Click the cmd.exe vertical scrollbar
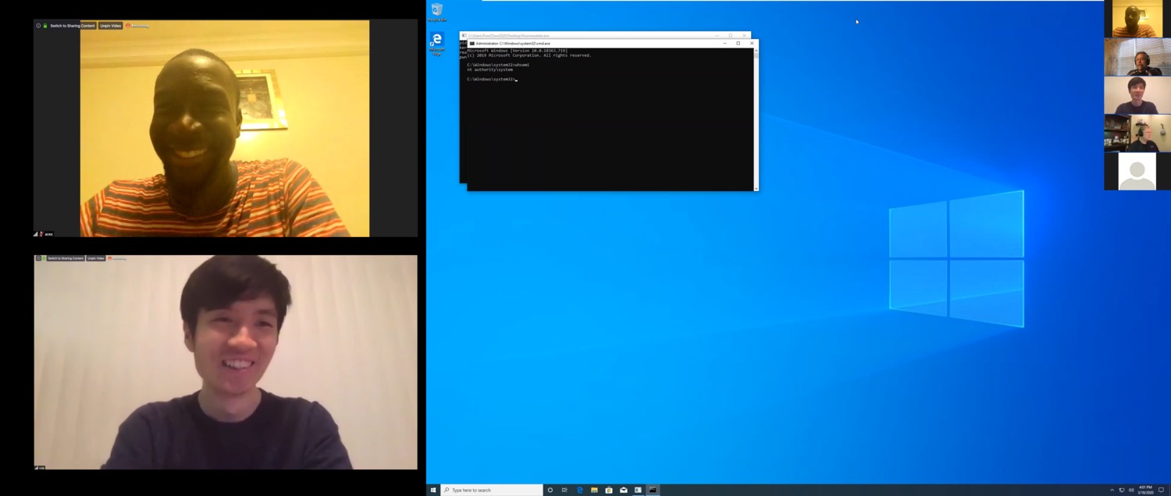The height and width of the screenshot is (496, 1171). (756, 119)
